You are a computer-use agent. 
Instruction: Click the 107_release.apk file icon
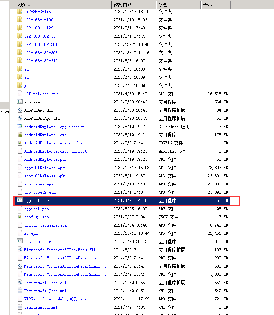pos(20,94)
